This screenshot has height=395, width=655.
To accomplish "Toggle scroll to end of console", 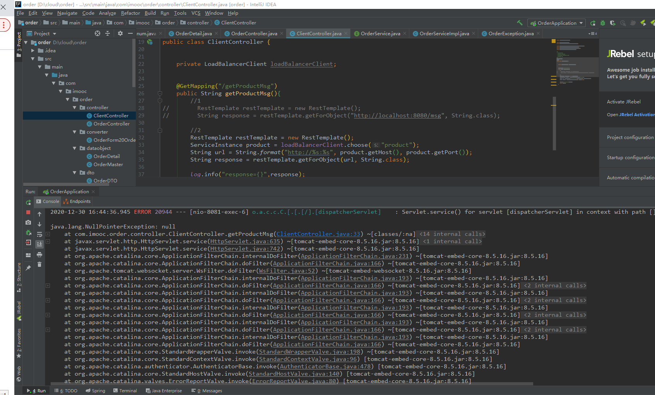I will click(x=39, y=244).
